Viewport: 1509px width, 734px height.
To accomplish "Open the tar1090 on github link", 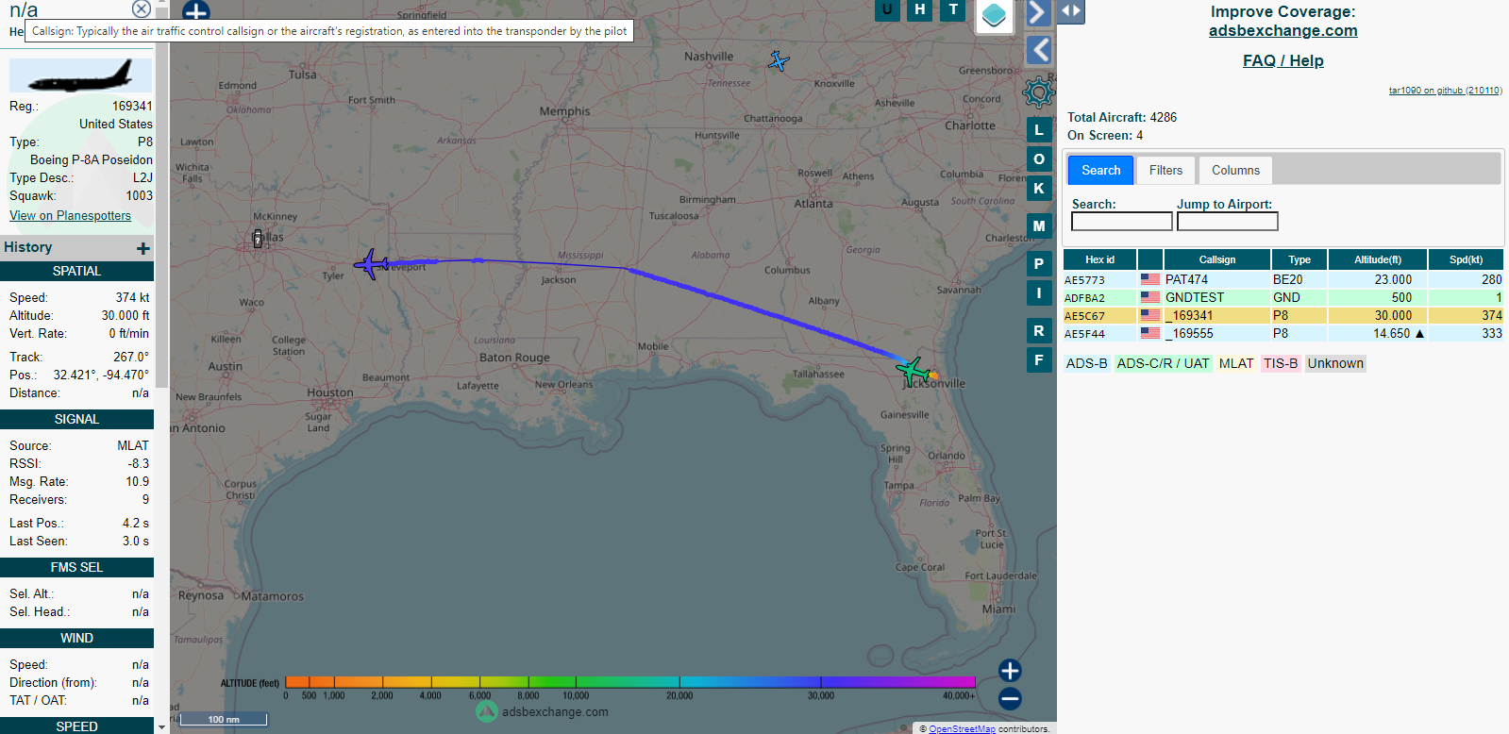I will point(1445,91).
